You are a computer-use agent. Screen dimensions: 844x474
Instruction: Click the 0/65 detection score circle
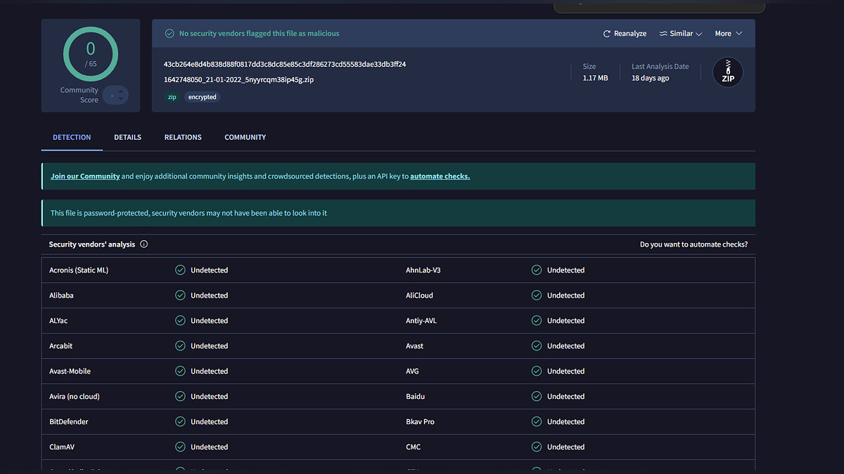pyautogui.click(x=90, y=53)
